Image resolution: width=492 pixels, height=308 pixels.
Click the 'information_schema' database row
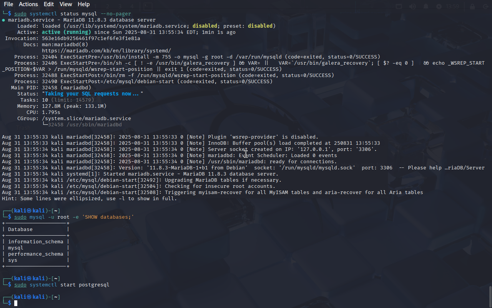[x=36, y=242]
